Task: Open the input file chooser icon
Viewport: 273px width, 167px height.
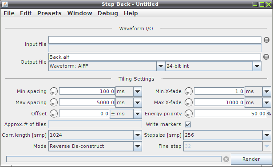Action: coord(266,40)
